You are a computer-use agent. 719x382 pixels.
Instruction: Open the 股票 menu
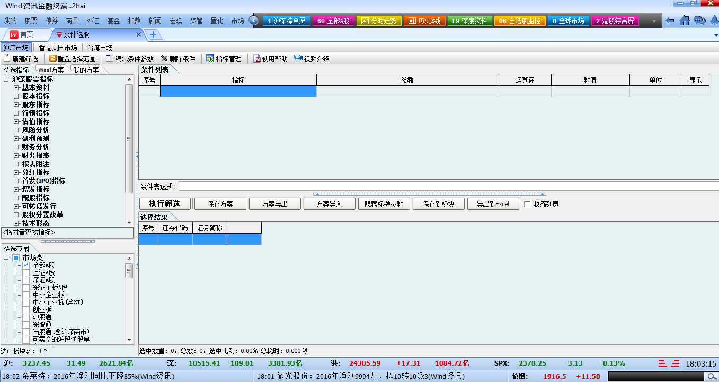[31, 21]
